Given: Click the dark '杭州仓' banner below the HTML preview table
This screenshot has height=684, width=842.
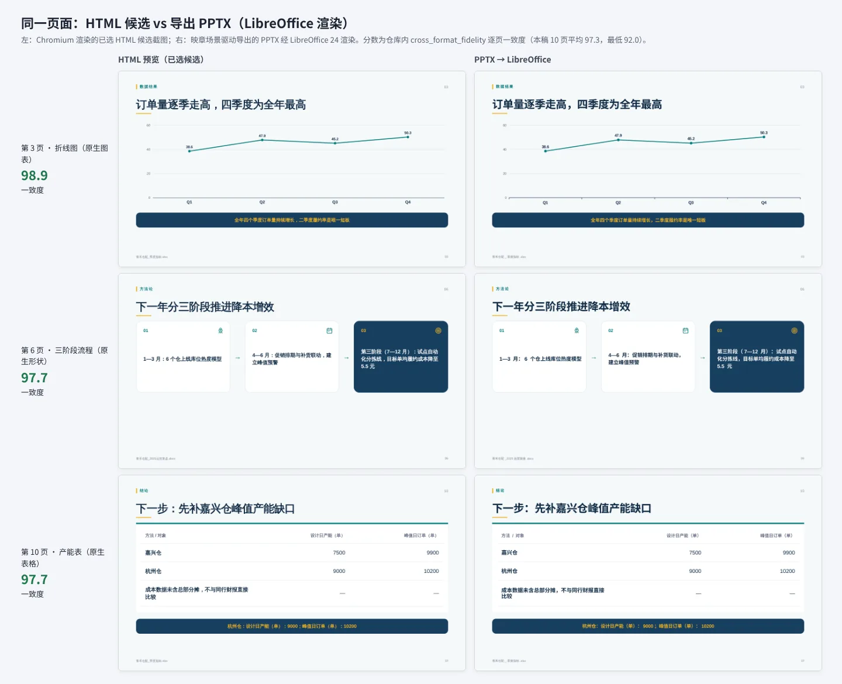Looking at the screenshot, I should pos(292,626).
